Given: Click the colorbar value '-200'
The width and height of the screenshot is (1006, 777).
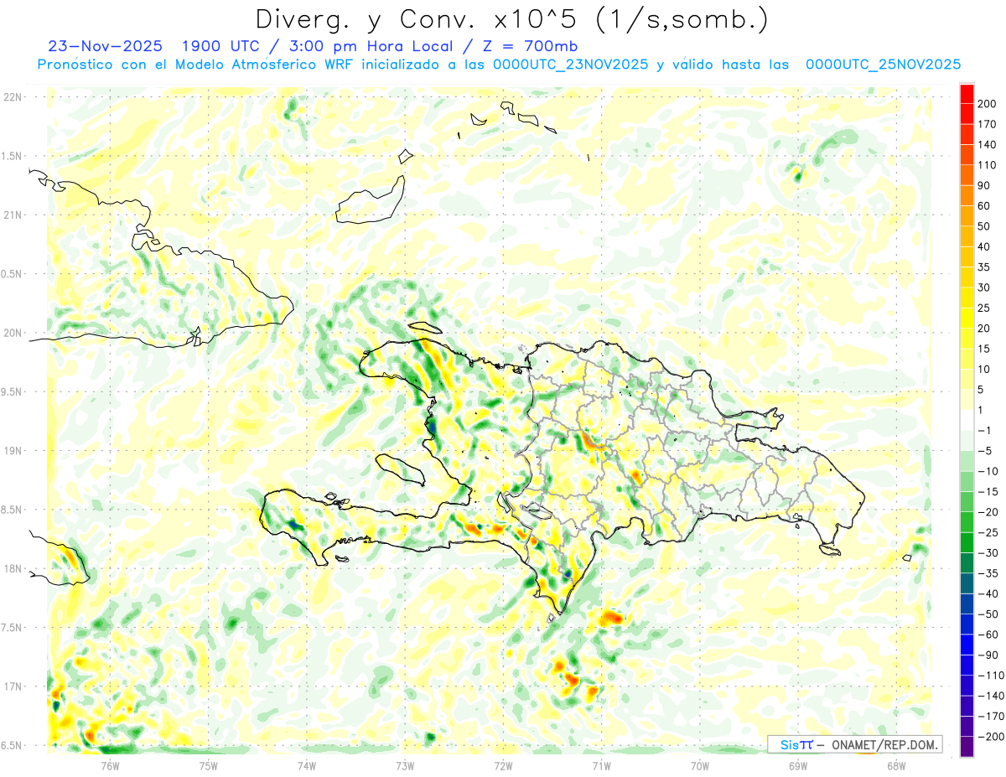Looking at the screenshot, I should (992, 736).
